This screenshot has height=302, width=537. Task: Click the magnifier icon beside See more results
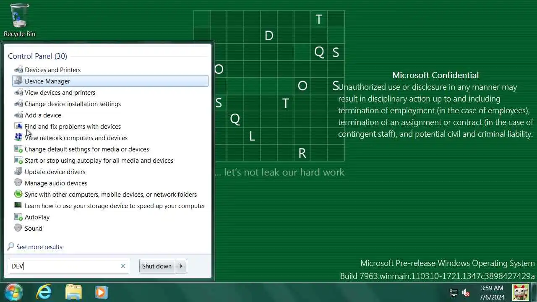[x=11, y=247]
